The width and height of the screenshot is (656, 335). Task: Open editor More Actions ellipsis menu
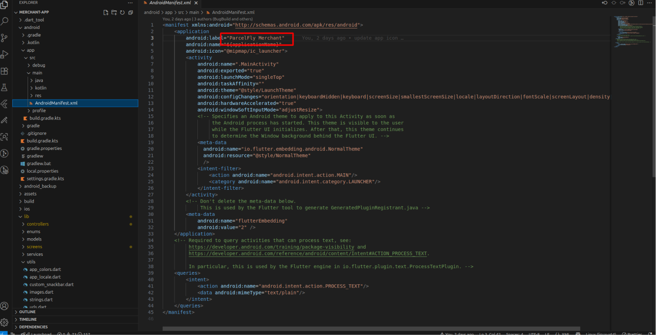[x=650, y=3]
